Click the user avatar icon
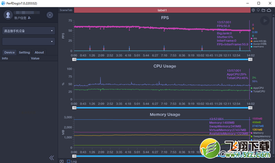Image resolution: width=275 pixels, height=163 pixels. (x=8, y=15)
